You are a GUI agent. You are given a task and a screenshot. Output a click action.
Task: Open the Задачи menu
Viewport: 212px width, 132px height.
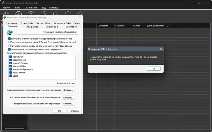coord(6,8)
